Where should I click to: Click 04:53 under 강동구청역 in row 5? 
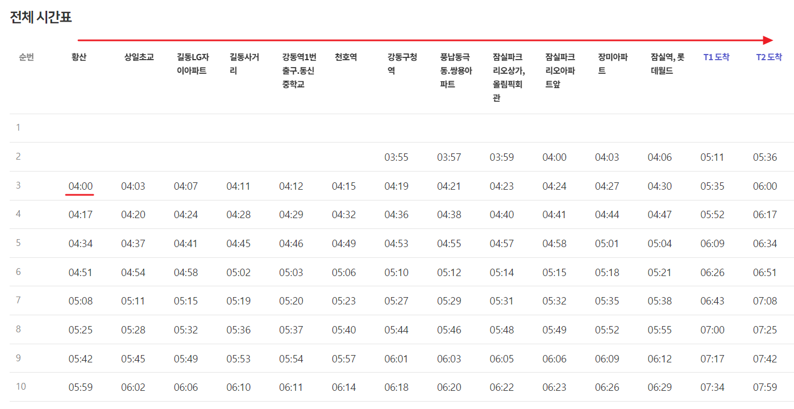[x=396, y=244]
